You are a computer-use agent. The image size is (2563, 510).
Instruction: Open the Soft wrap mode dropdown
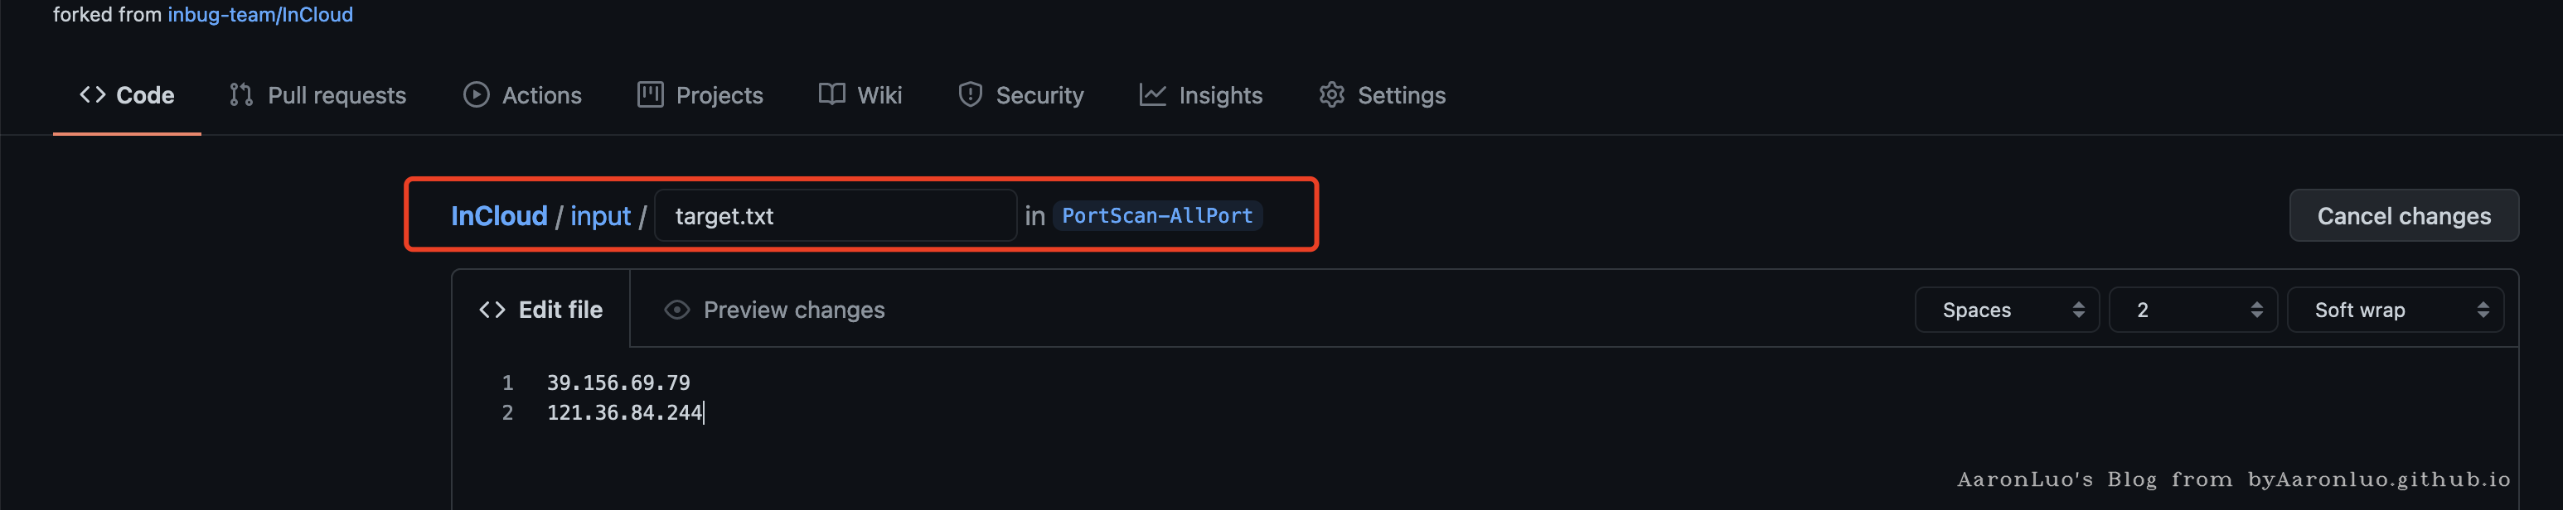pos(2394,310)
